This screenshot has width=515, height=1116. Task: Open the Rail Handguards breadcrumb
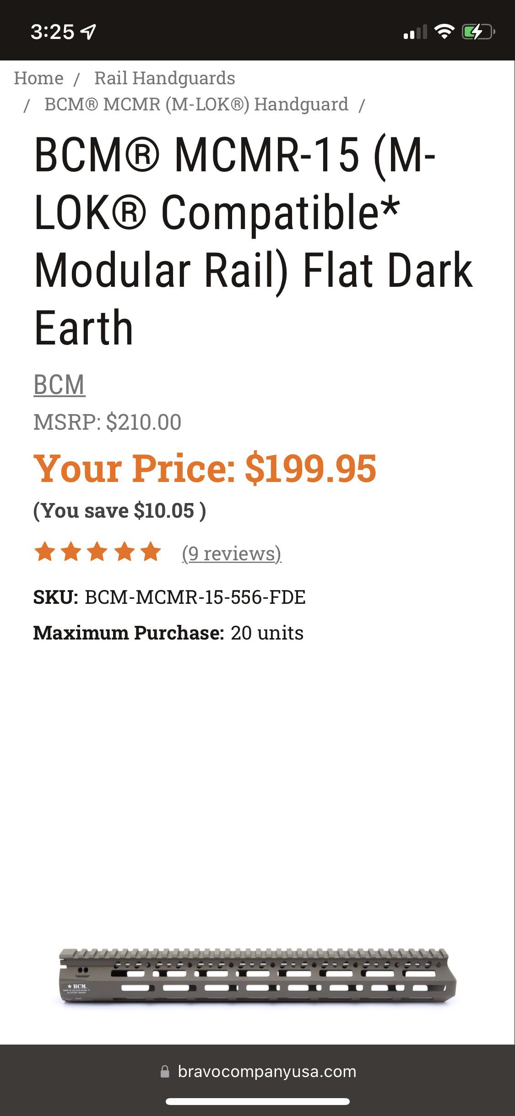(x=164, y=78)
